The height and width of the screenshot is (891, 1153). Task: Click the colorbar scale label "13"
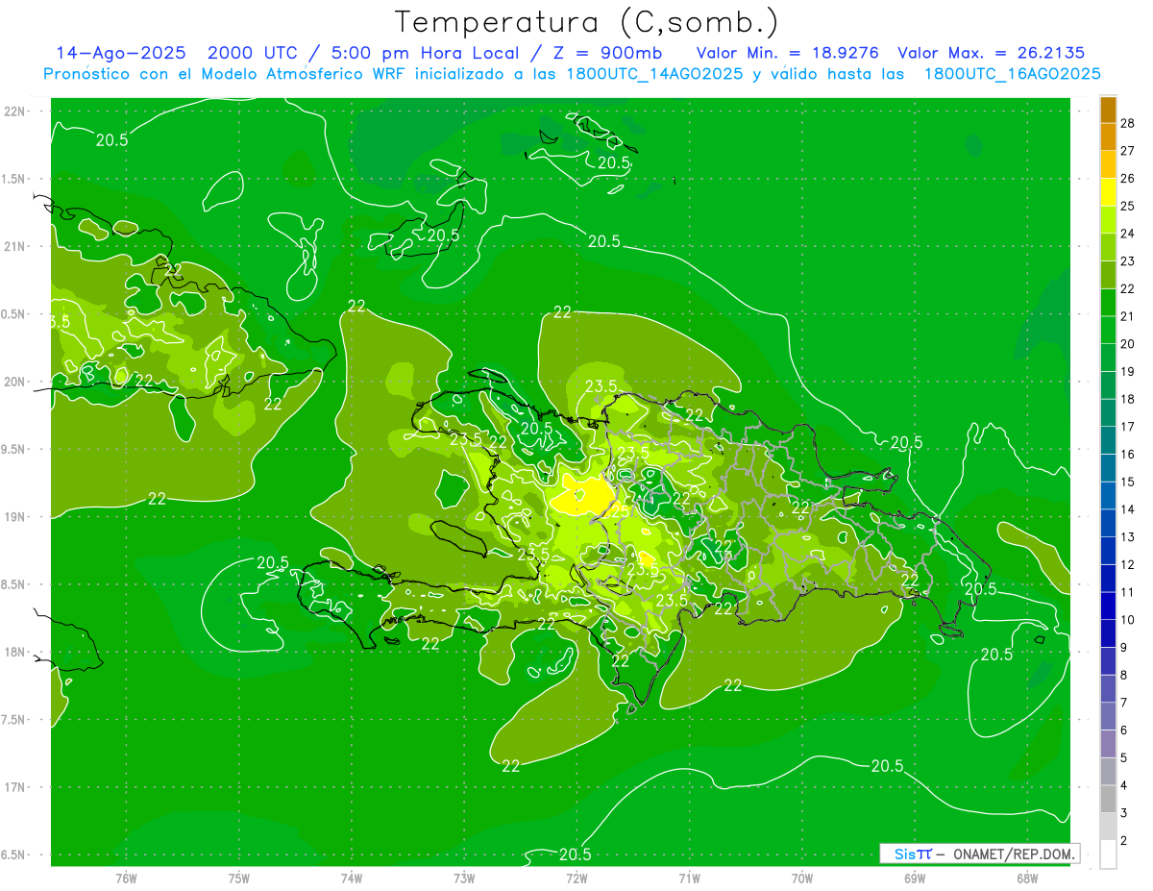coord(1128,536)
